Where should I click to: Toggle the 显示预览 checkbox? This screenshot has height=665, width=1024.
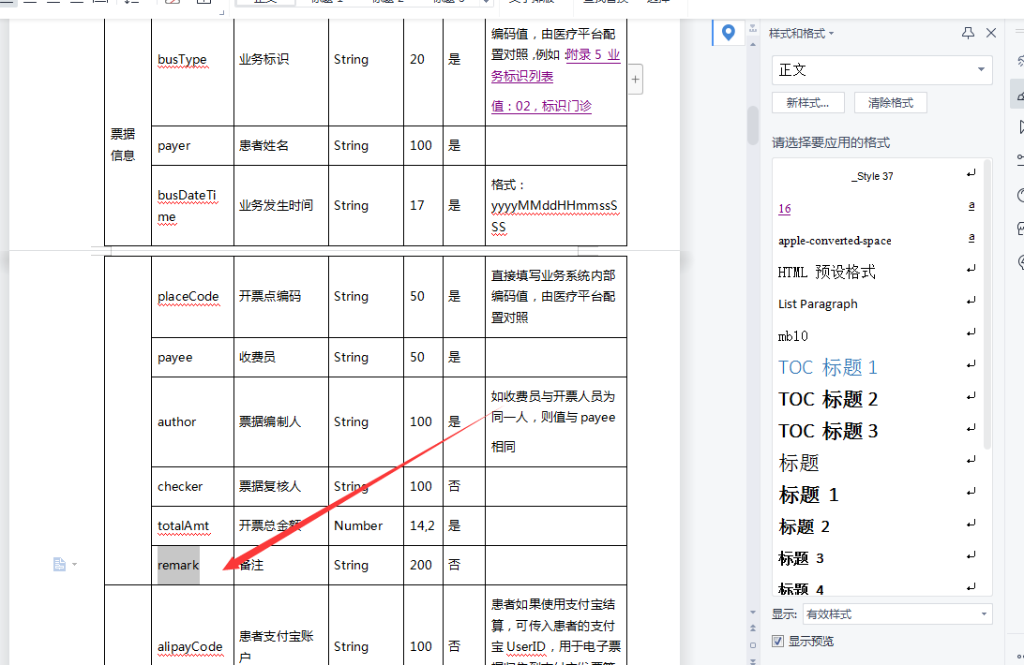(x=777, y=641)
